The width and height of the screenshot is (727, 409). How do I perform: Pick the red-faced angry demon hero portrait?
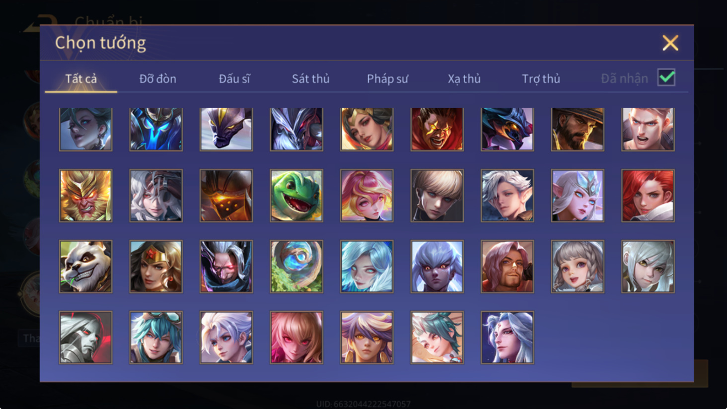[x=437, y=129]
